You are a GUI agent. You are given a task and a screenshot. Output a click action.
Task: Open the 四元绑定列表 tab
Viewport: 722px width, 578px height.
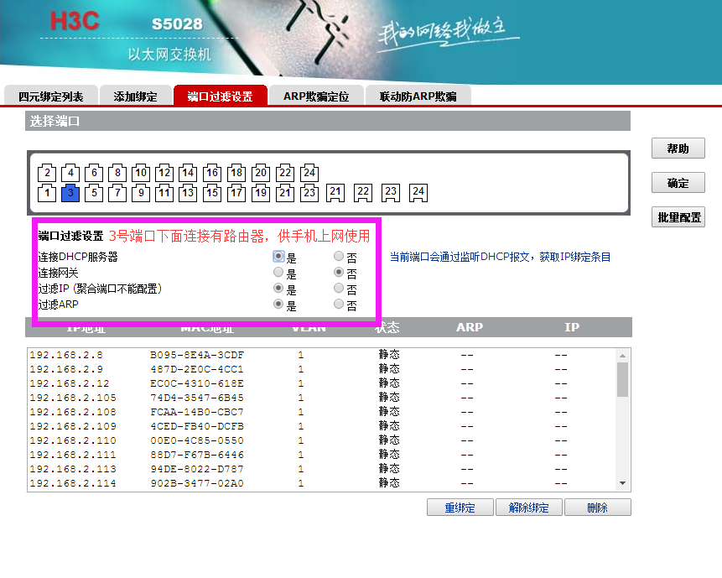(x=51, y=96)
